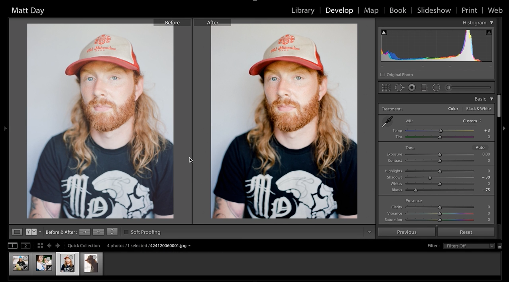Open the Adjustment Brush tool

coord(448,88)
